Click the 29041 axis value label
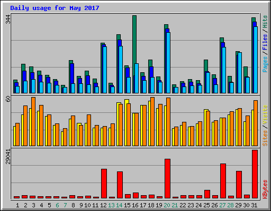This screenshot has height=211, width=271. (8, 157)
